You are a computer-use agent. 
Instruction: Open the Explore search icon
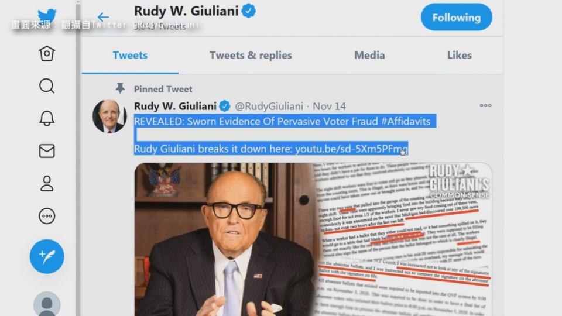click(47, 86)
